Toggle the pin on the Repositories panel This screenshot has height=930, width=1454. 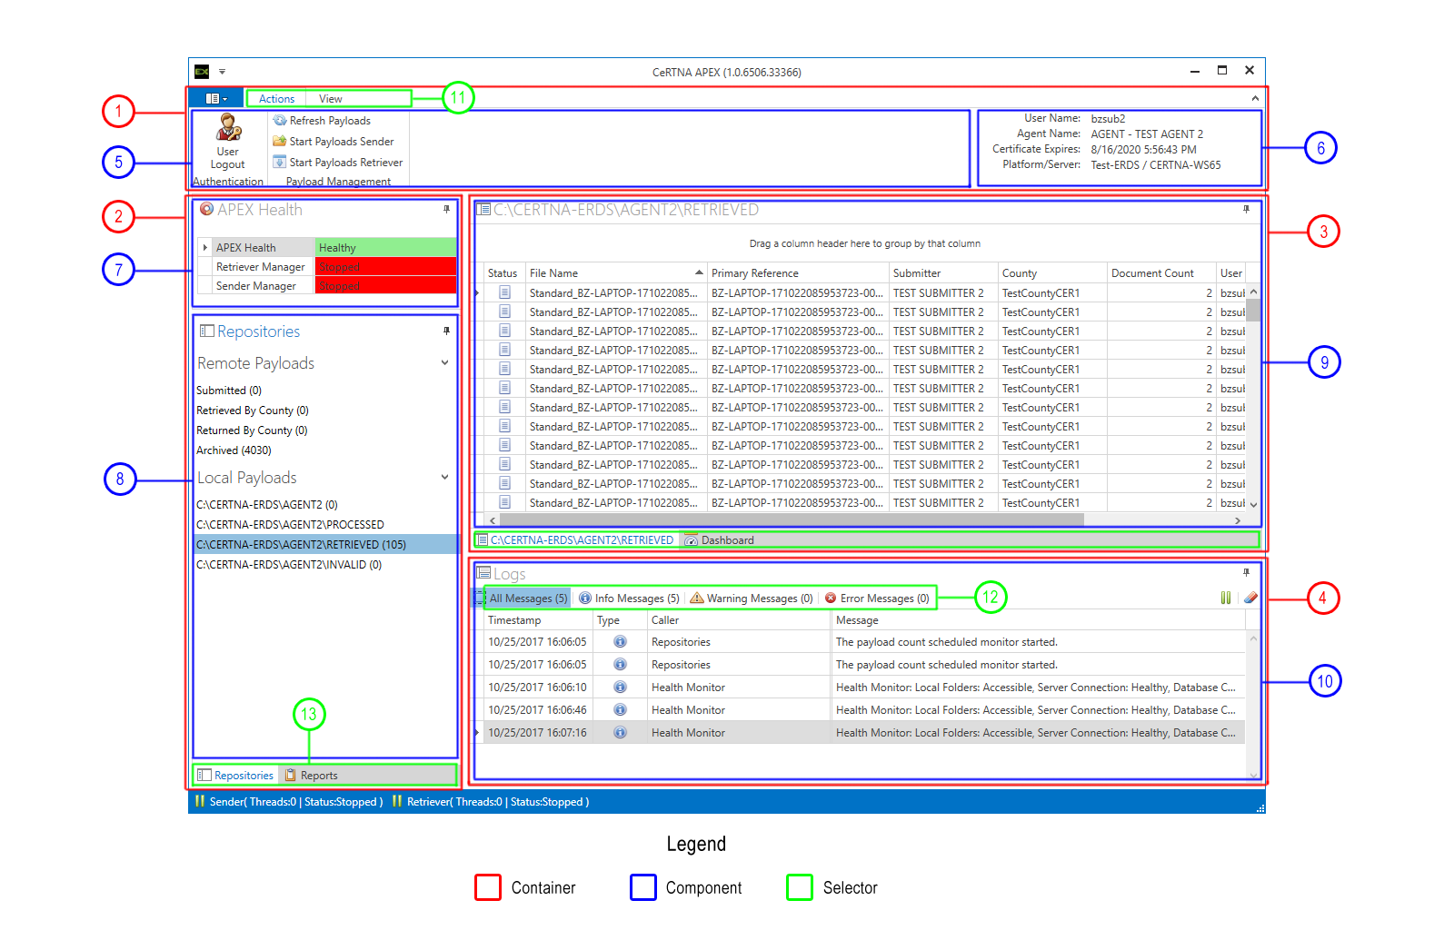click(x=446, y=331)
